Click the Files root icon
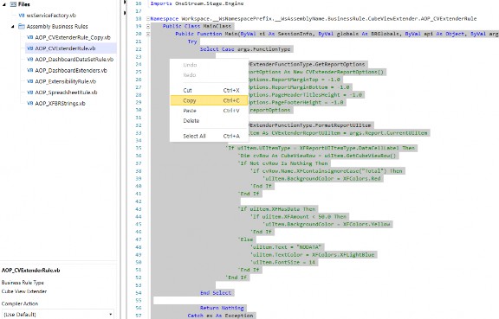The height and width of the screenshot is (319, 499). (x=13, y=4)
